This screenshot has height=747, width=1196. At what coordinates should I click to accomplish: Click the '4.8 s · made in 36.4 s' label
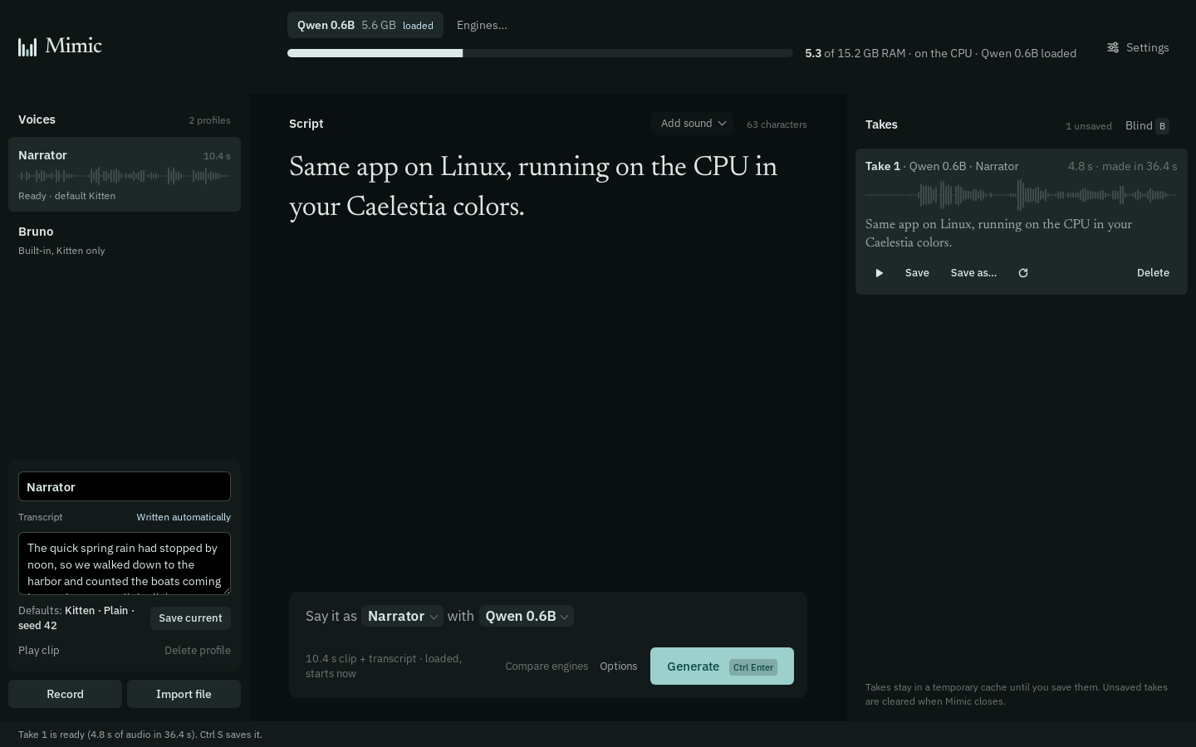(x=1123, y=166)
